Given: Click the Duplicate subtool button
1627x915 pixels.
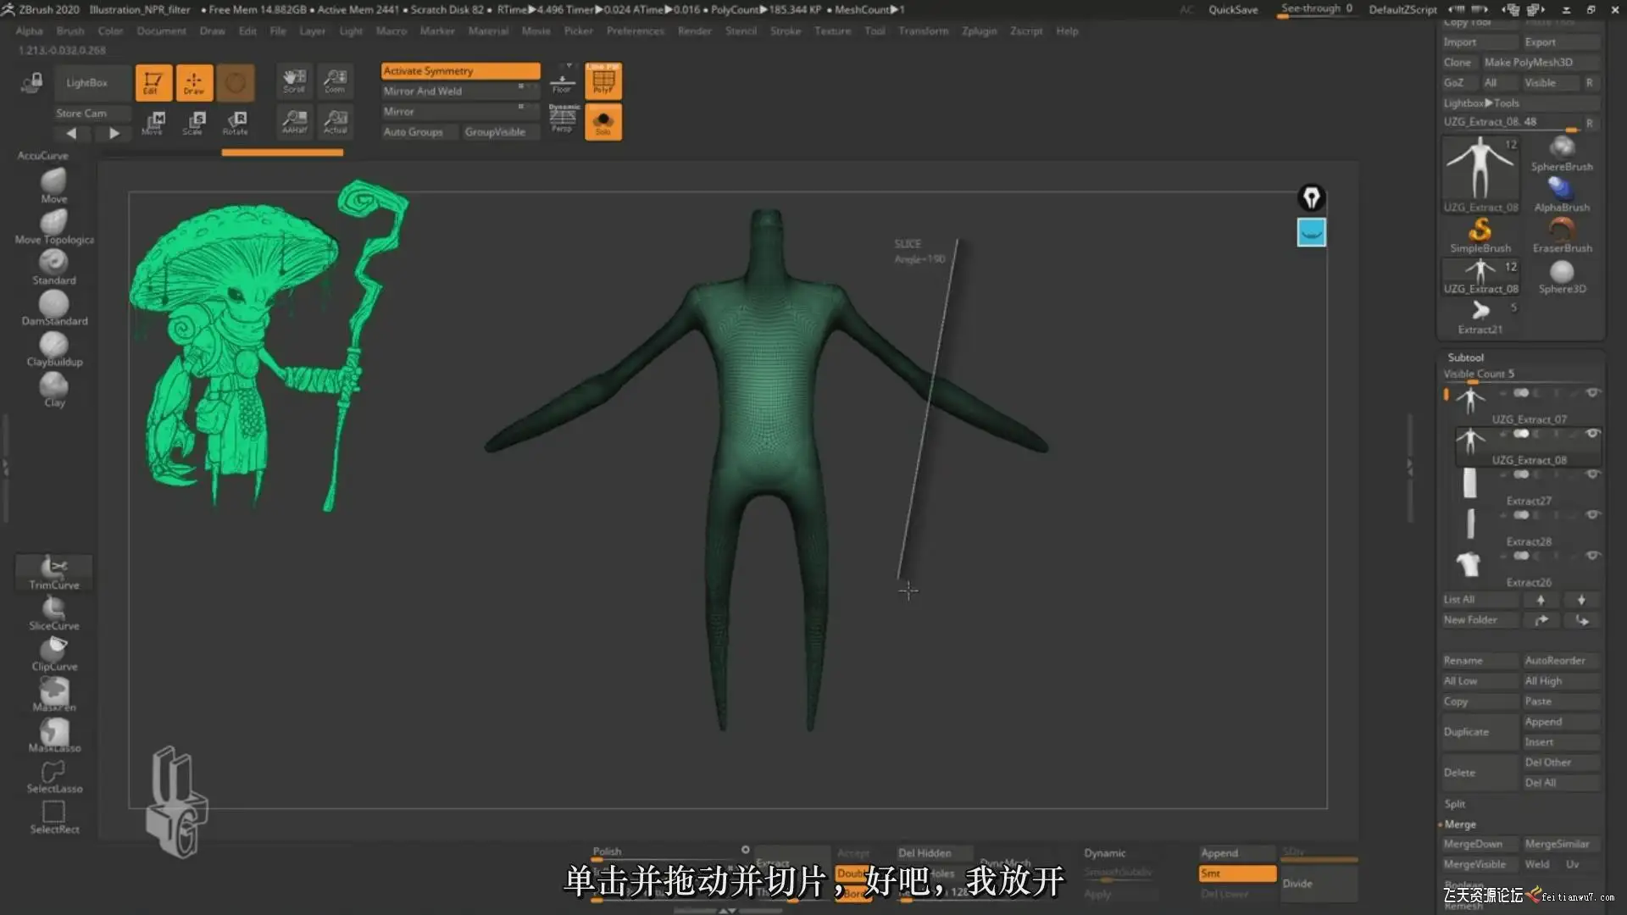Looking at the screenshot, I should tap(1466, 732).
